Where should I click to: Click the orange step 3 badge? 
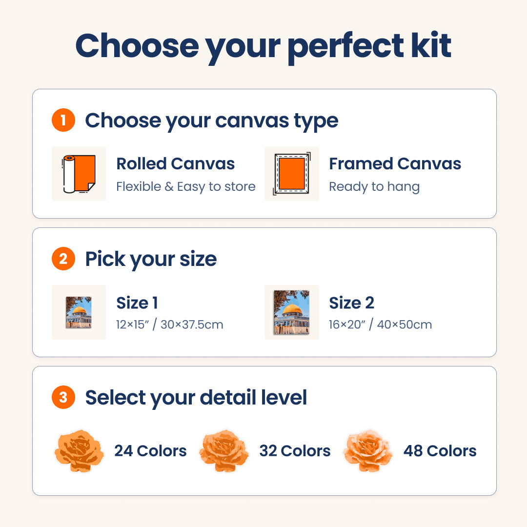tap(63, 398)
